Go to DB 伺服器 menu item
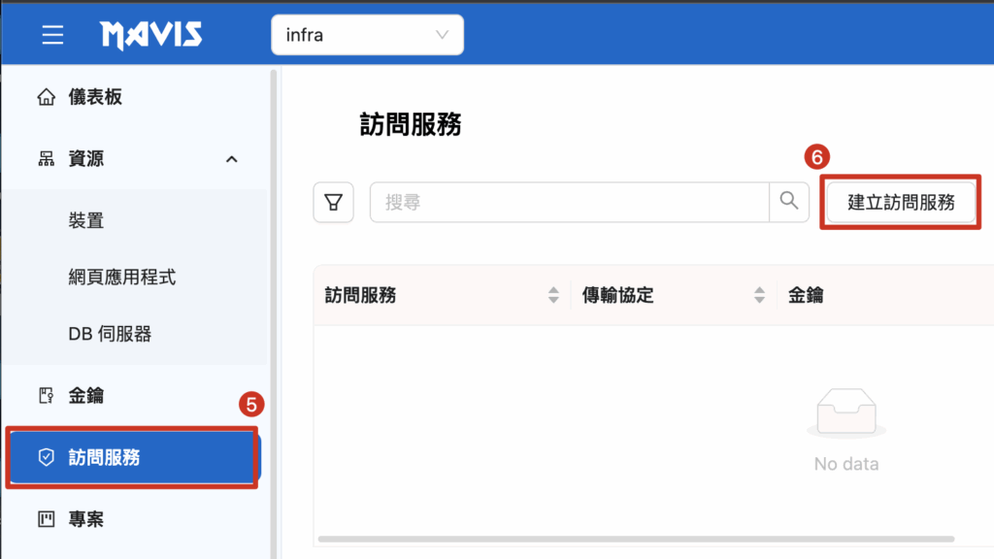Viewport: 994px width, 559px height. pyautogui.click(x=110, y=334)
